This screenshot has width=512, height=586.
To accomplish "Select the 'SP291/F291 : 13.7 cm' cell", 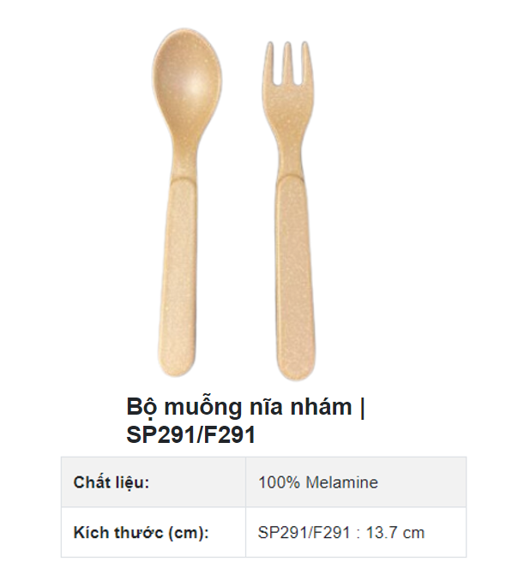I will point(356,532).
